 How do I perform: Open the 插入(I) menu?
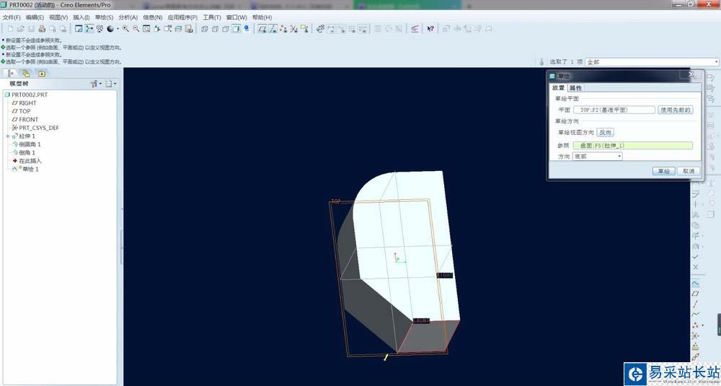tap(81, 17)
